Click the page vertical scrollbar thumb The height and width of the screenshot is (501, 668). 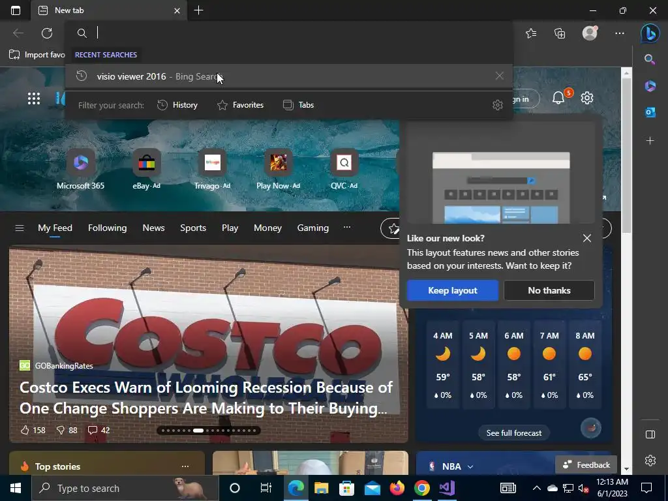(626, 155)
